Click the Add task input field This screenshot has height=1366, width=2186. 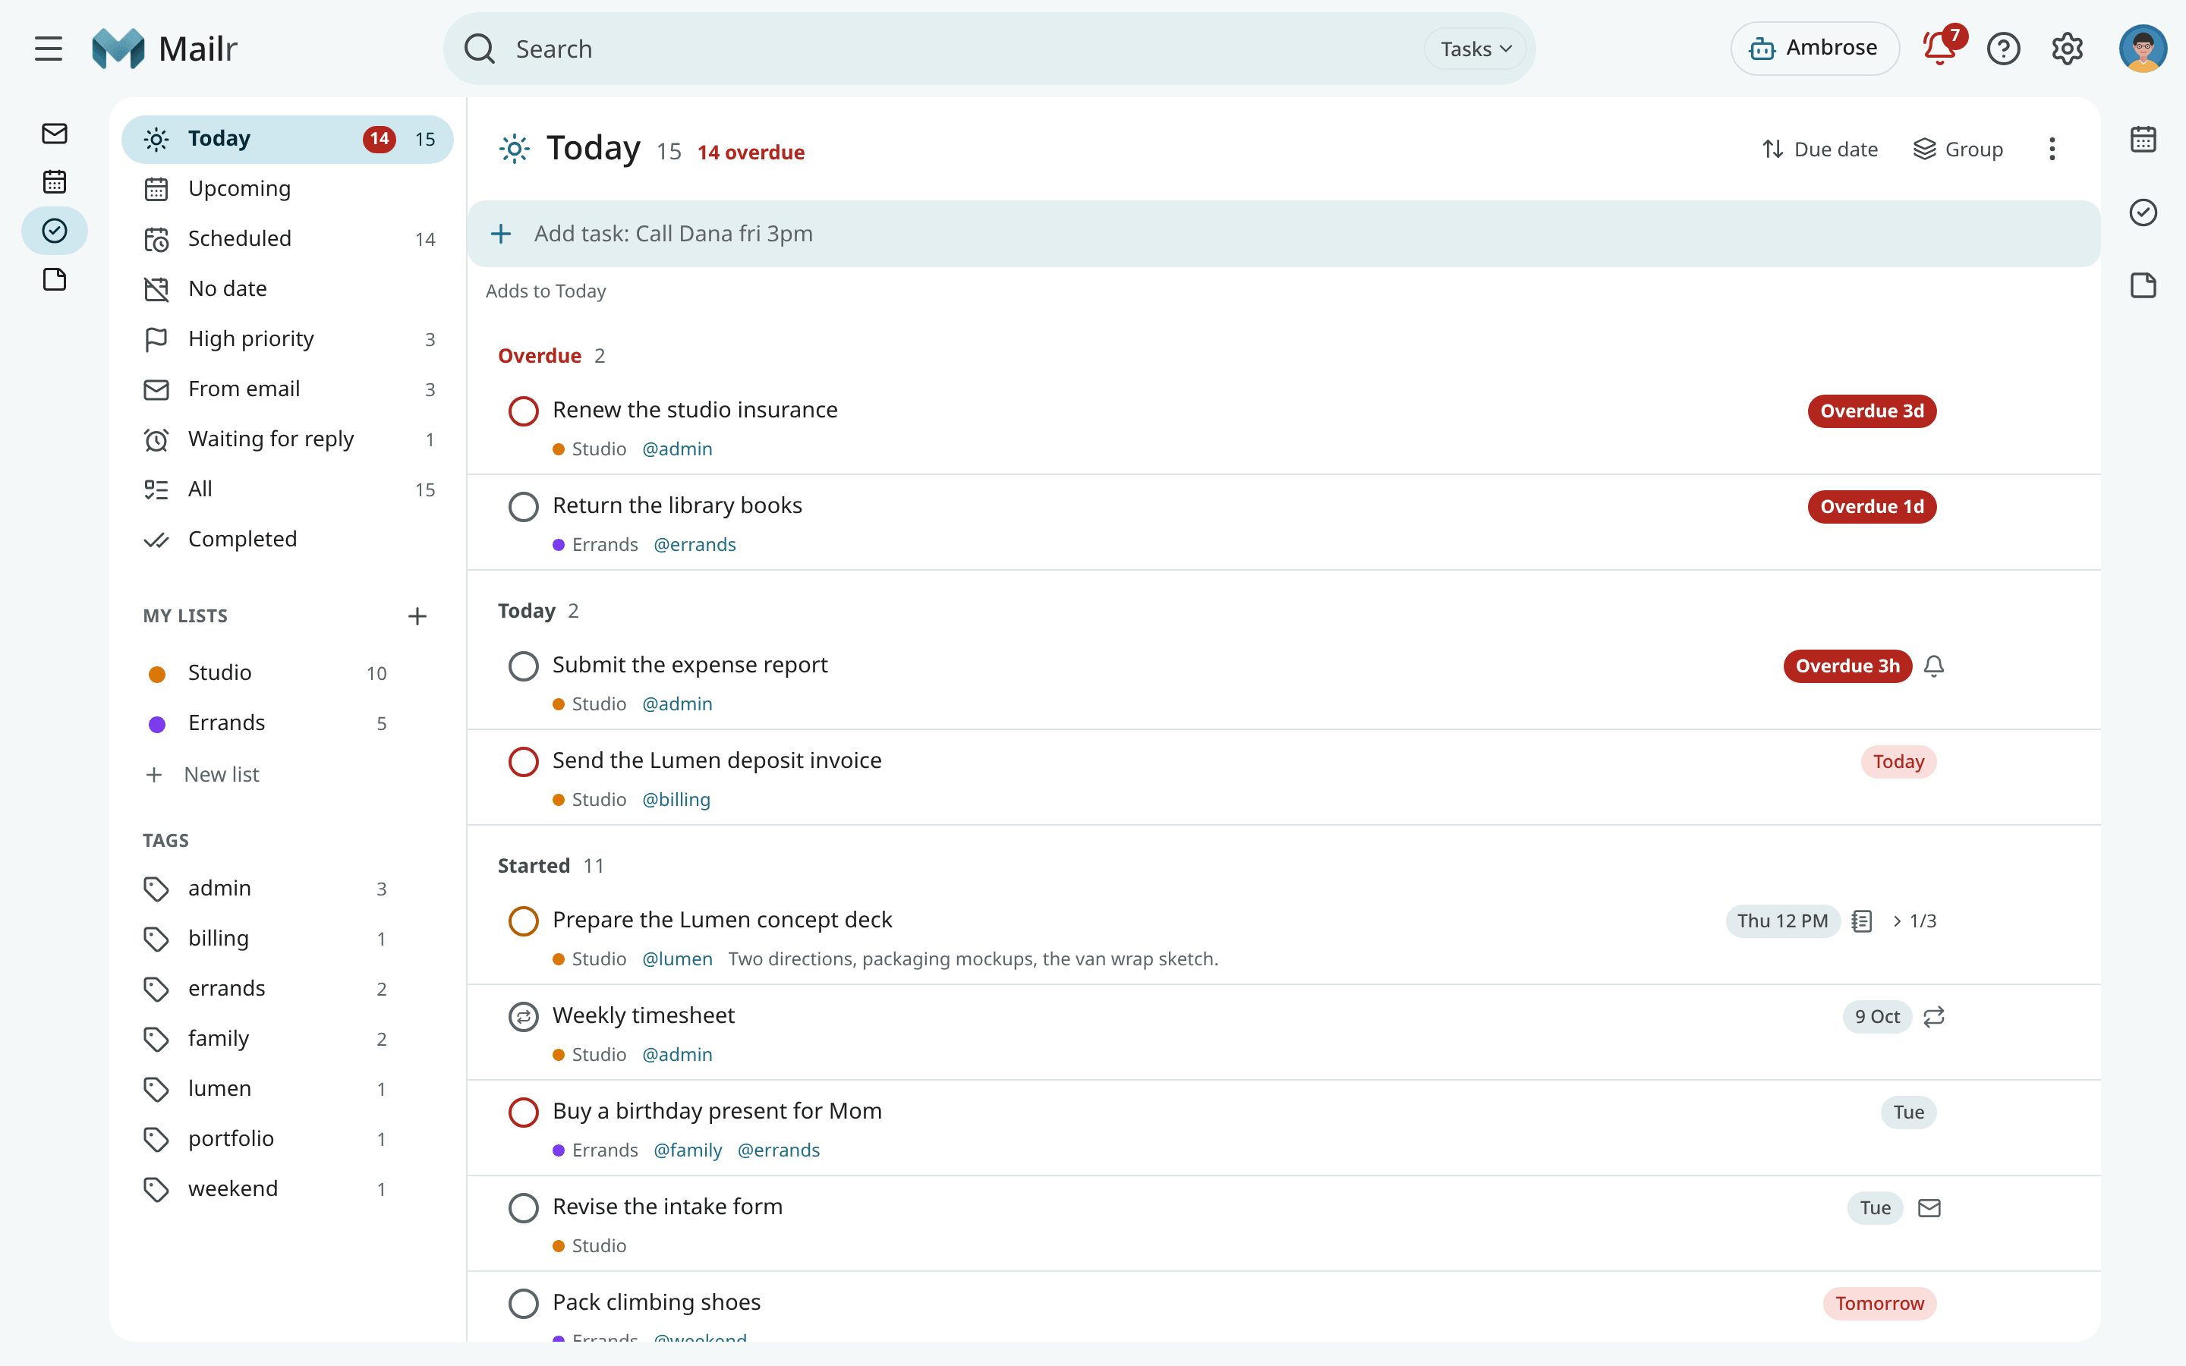pyautogui.click(x=1283, y=234)
